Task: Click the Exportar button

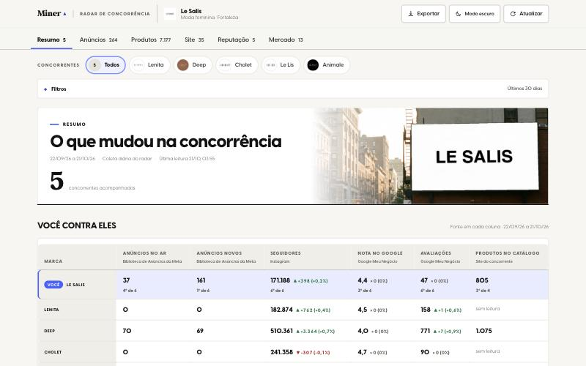Action: click(423, 14)
